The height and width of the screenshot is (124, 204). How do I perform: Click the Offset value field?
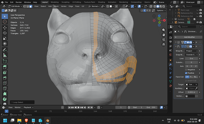[x=192, y=92]
